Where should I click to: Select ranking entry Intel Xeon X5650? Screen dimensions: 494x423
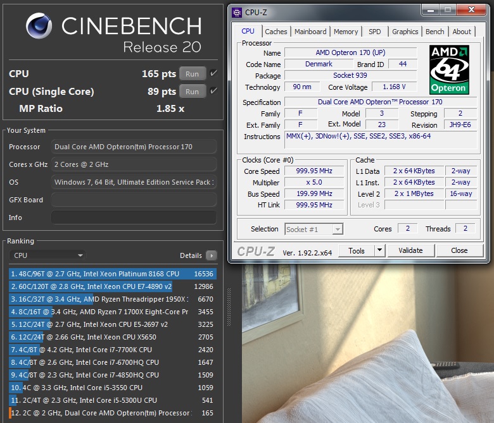coord(113,337)
